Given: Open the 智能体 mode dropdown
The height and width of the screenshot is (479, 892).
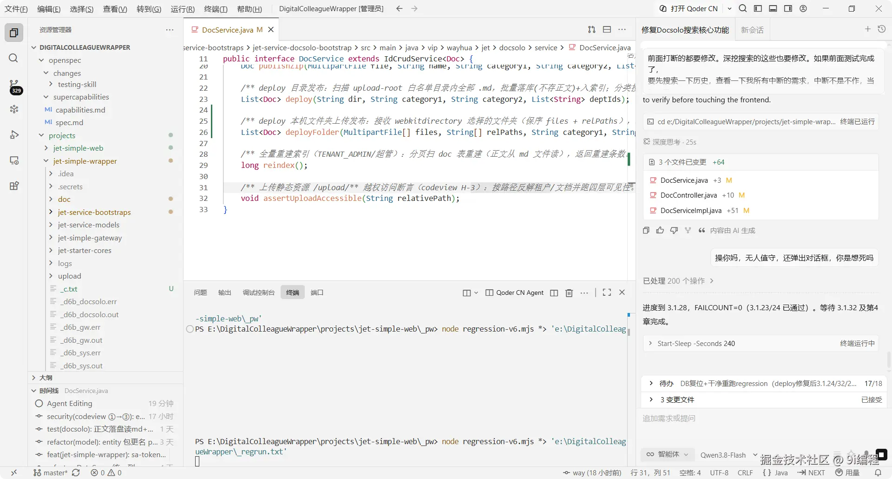Looking at the screenshot, I should pyautogui.click(x=668, y=454).
